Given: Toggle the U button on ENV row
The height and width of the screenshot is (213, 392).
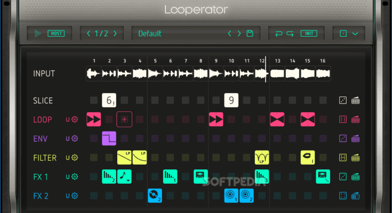Looking at the screenshot, I should [x=68, y=138].
